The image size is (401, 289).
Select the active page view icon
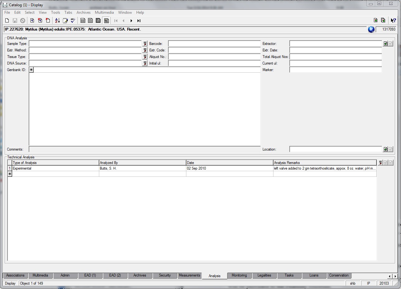(x=106, y=21)
